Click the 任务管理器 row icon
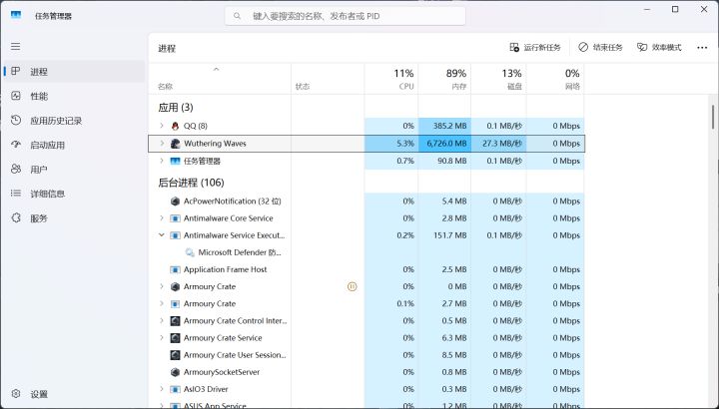This screenshot has width=719, height=409. 175,161
